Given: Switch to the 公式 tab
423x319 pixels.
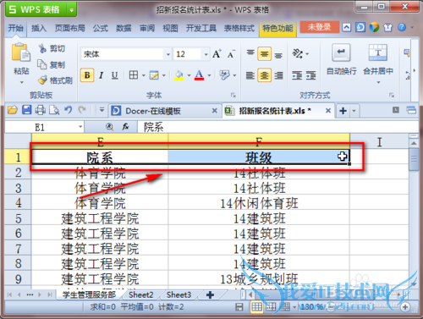Looking at the screenshot, I should (101, 28).
